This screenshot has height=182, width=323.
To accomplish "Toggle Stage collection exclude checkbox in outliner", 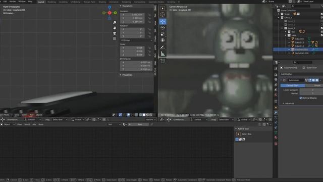I will click(321, 14).
